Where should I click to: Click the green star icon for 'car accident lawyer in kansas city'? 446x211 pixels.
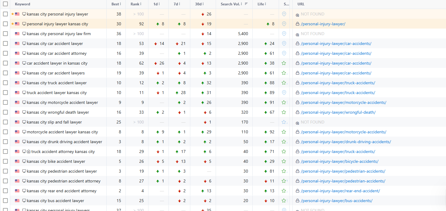point(284,63)
